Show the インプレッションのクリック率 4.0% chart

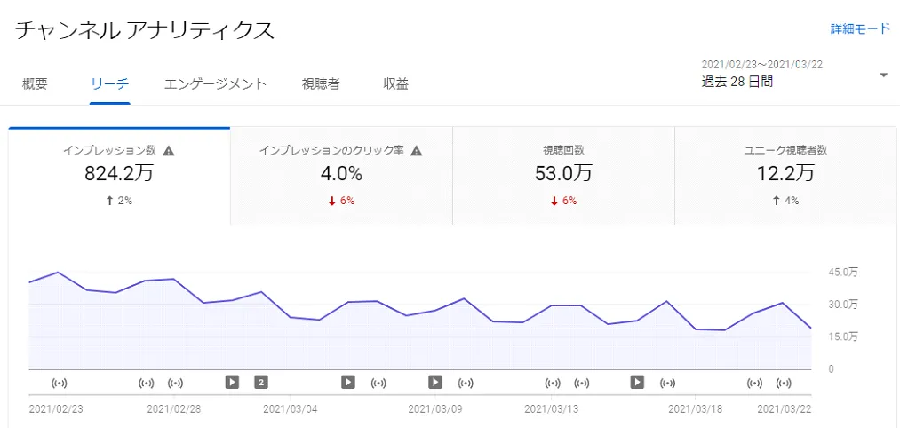(x=341, y=175)
